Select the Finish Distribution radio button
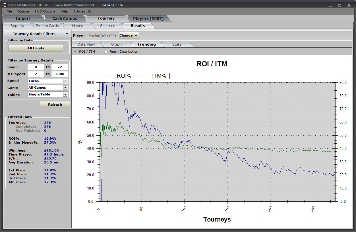Viewport: 356px width, 232px height. [106, 52]
